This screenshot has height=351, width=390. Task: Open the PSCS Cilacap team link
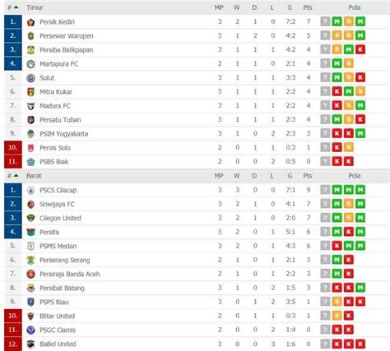pos(58,190)
